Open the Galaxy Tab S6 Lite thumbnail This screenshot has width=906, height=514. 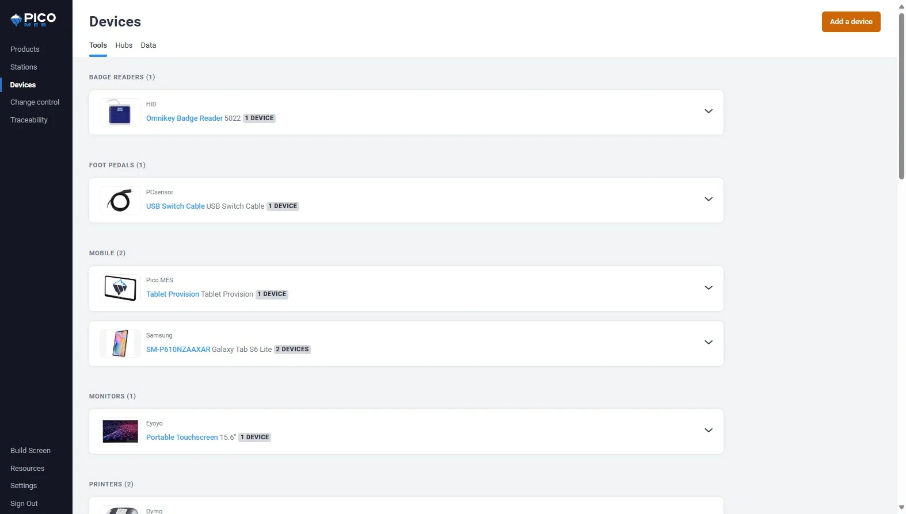coord(120,343)
